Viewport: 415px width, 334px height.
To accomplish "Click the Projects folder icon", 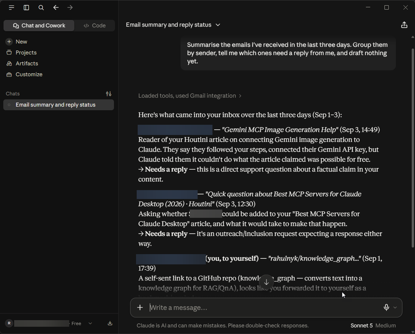I will click(x=9, y=52).
